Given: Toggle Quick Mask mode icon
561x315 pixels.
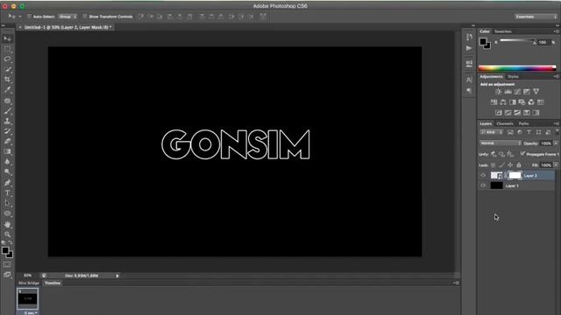Looking at the screenshot, I should [x=7, y=264].
